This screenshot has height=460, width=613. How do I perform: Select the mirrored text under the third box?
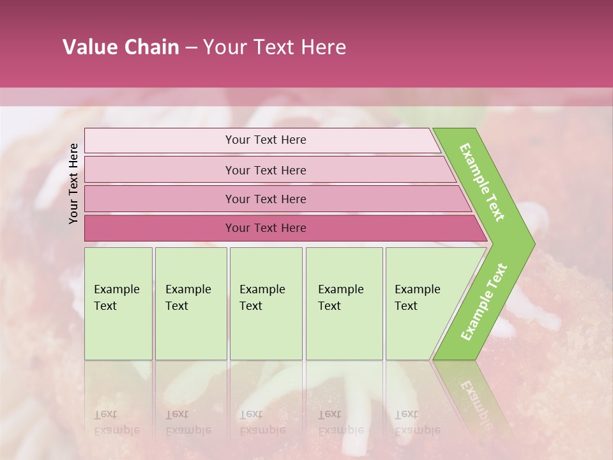coord(262,423)
